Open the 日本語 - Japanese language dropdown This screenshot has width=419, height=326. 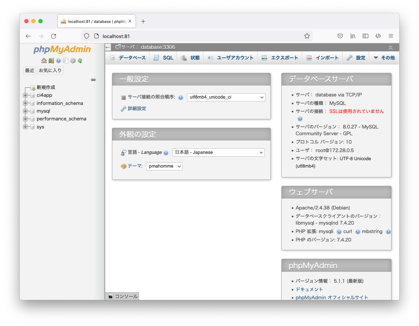[218, 152]
